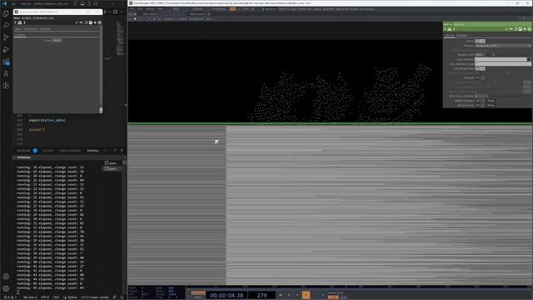This screenshot has height=300, width=533.
Task: Open the VS Code Explorer view
Action: pos(6,13)
